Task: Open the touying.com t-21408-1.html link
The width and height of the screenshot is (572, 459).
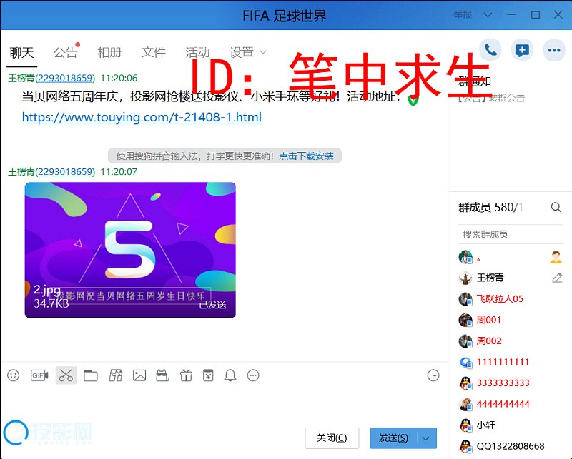Action: 142,117
